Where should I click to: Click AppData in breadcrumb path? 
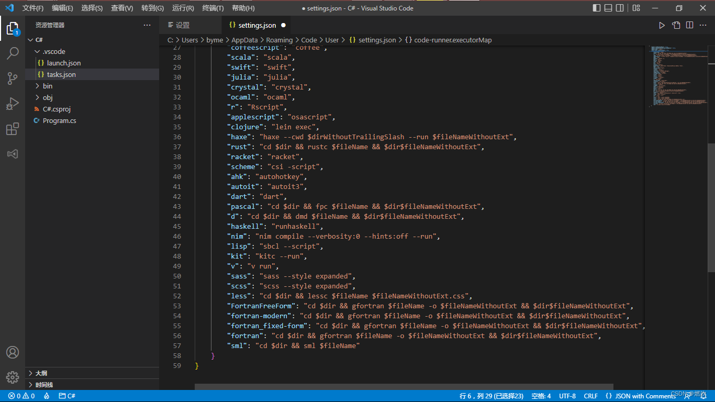244,40
